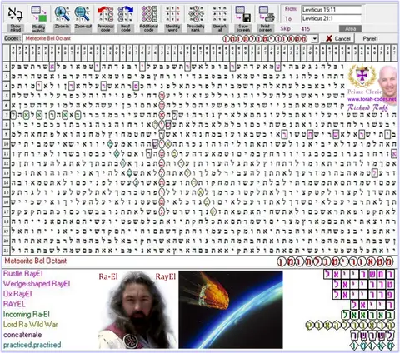The height and width of the screenshot is (353, 400).
Task: Select the Skip value 415
Action: click(x=306, y=29)
